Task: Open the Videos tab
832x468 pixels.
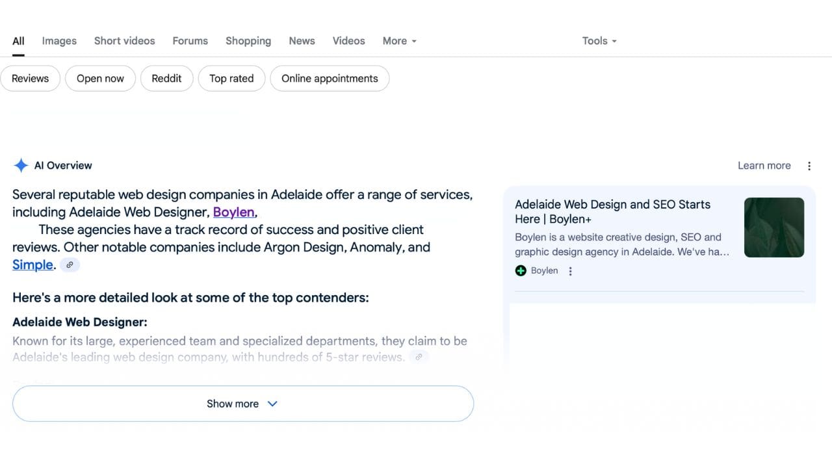Action: click(349, 41)
